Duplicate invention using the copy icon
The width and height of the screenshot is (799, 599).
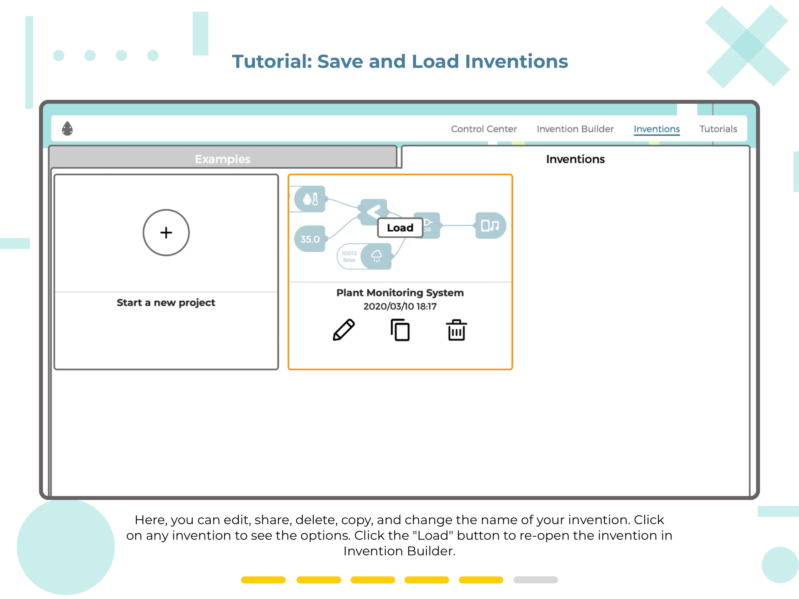click(400, 330)
